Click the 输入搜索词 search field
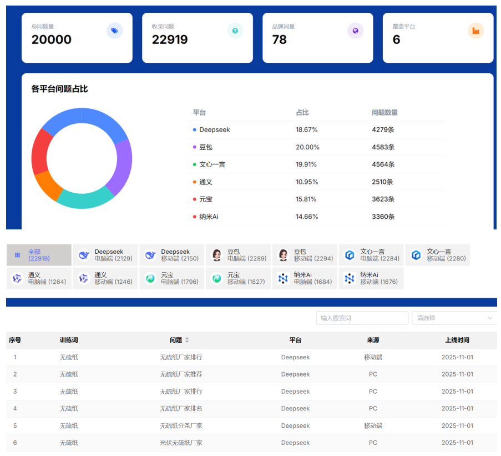This screenshot has width=501, height=456. [362, 318]
